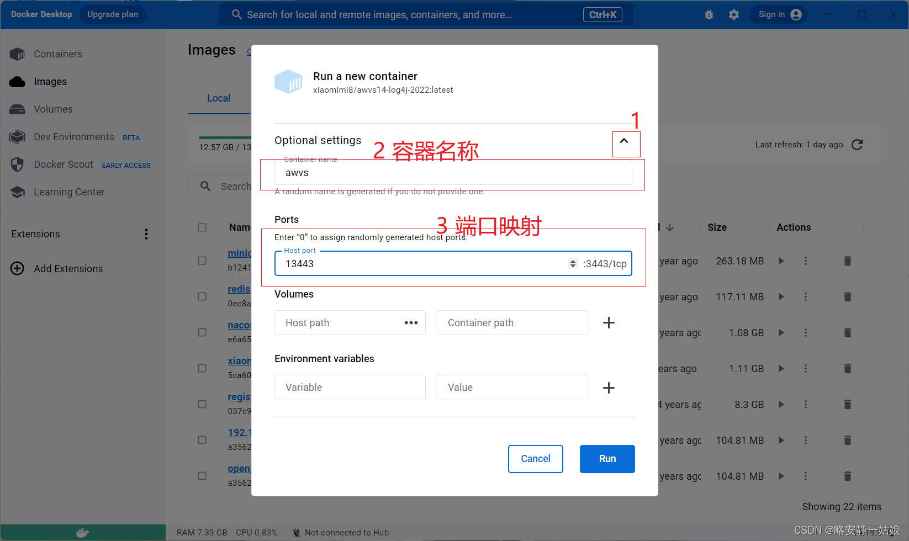The height and width of the screenshot is (541, 909).
Task: Select checkbox for the nacos image row
Action: (x=202, y=332)
